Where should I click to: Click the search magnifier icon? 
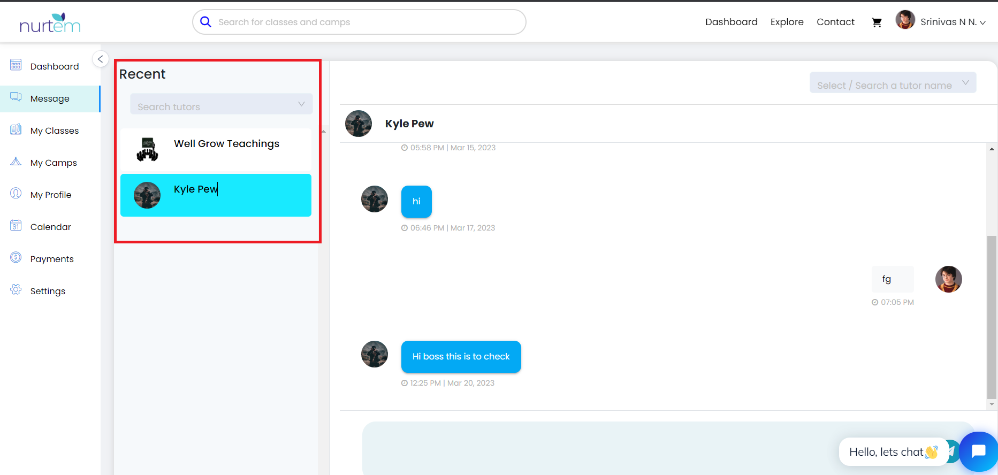tap(205, 22)
